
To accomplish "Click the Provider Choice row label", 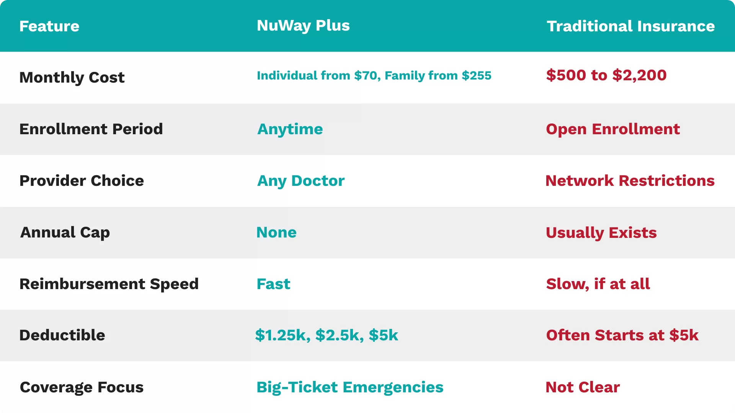I will tap(82, 180).
